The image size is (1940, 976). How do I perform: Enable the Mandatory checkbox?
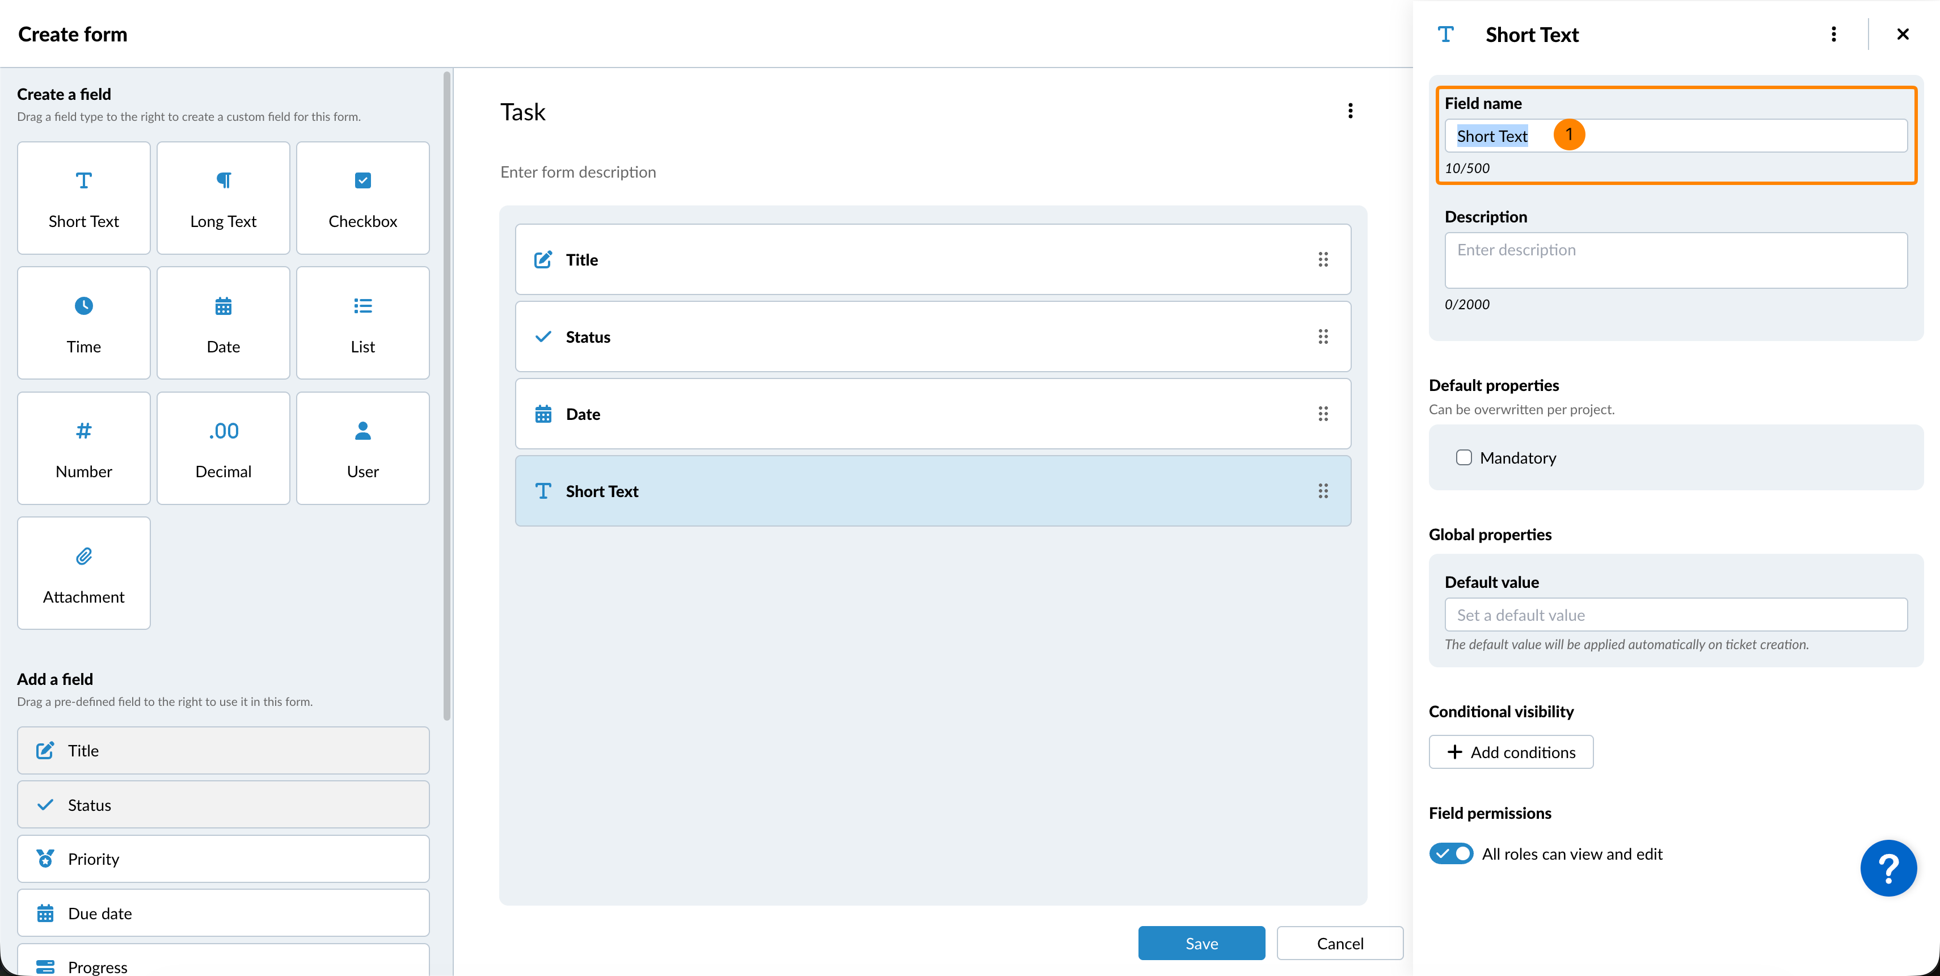(x=1464, y=458)
